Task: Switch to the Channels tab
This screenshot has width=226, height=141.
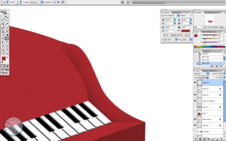Action: tap(205, 71)
